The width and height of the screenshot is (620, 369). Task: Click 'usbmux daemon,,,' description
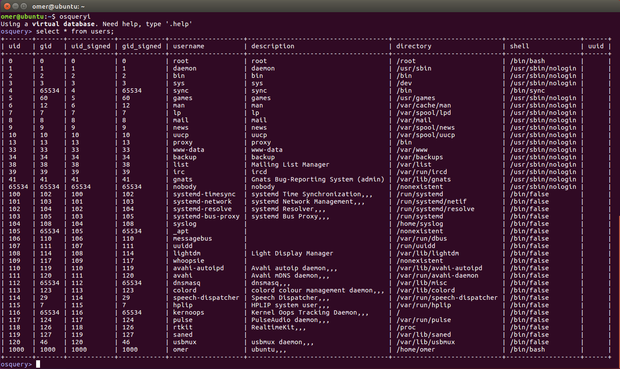pyautogui.click(x=282, y=342)
